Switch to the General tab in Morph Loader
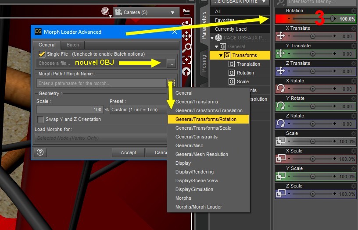The height and width of the screenshot is (230, 358). (47, 45)
